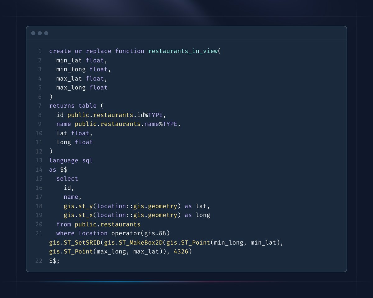
Task: Click the 'as $$' line
Action: point(58,170)
